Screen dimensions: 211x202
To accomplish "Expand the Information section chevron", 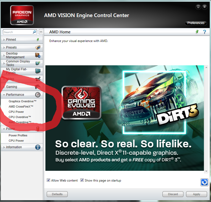I will point(4,147).
